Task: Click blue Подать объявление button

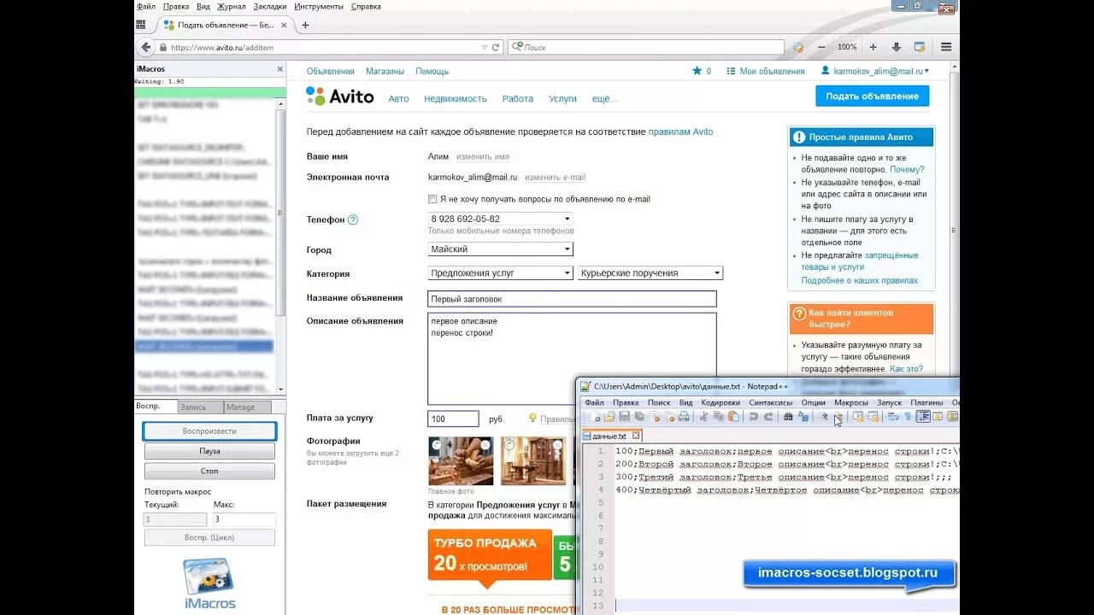Action: (872, 96)
